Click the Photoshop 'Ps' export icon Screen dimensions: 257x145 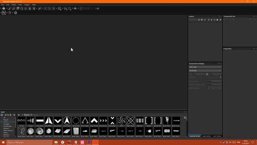pyautogui.click(x=4, y=12)
